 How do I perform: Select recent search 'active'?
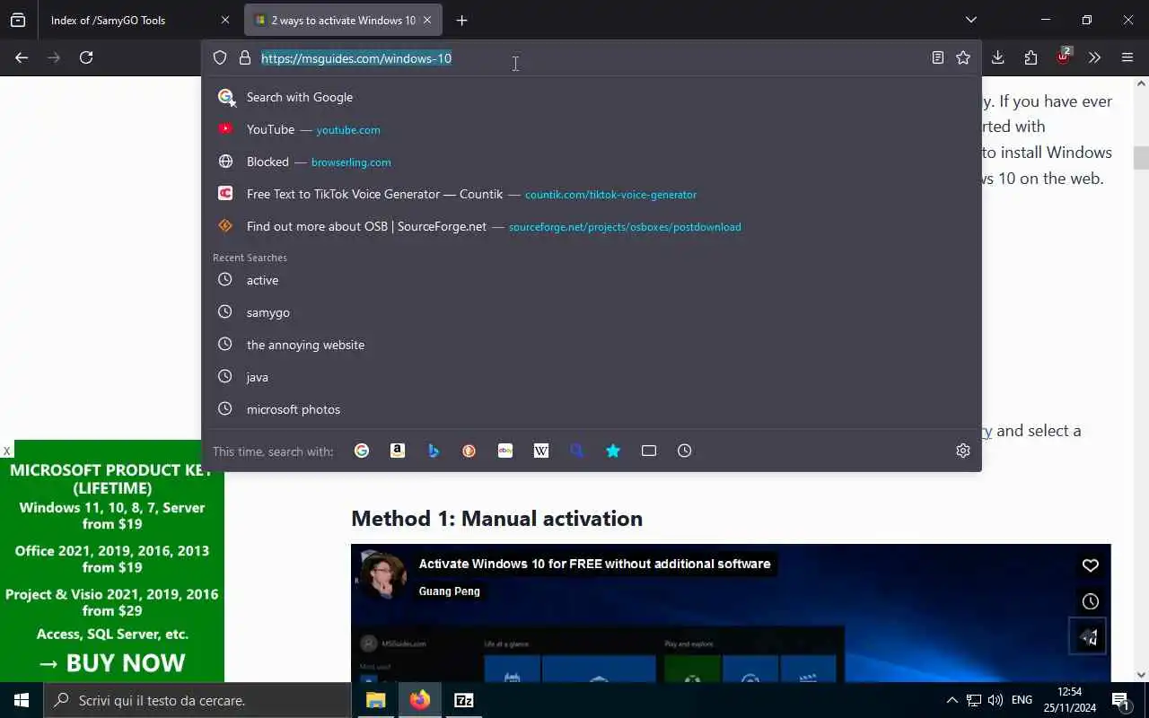coord(592,280)
